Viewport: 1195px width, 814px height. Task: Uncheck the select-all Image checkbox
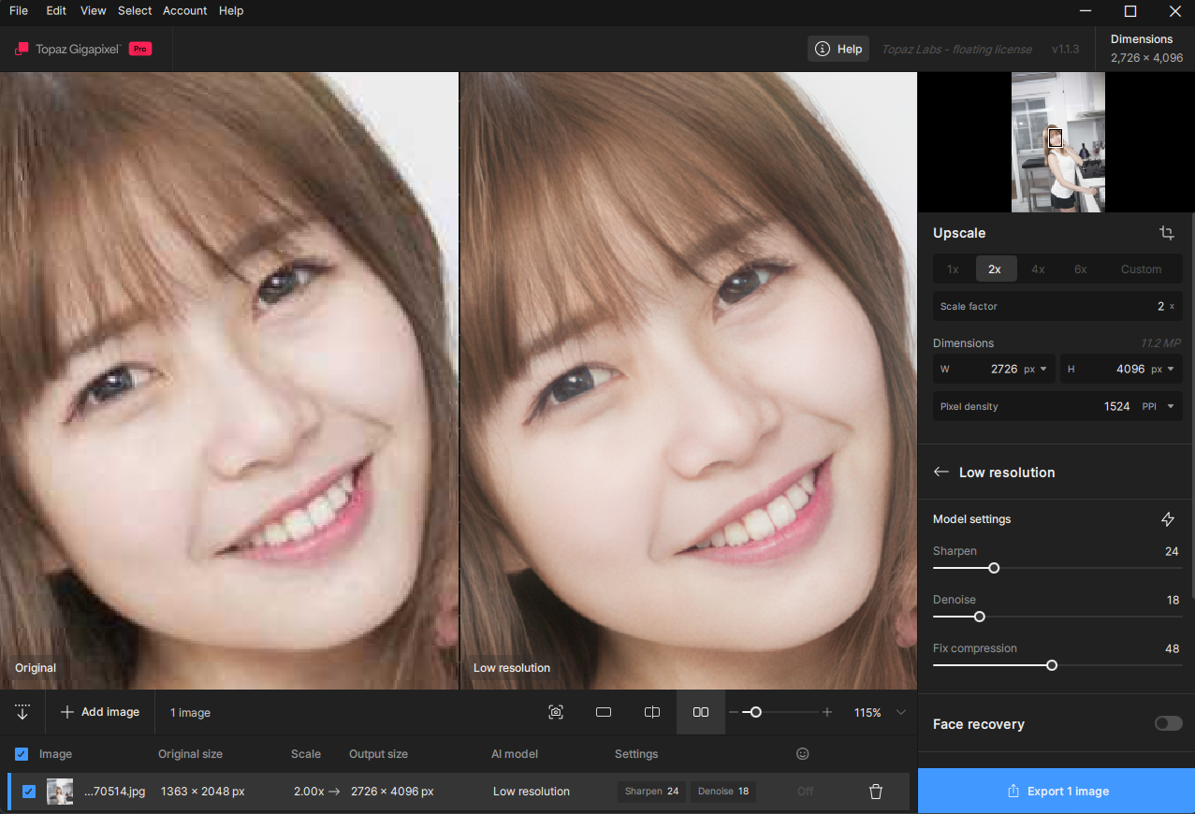pos(22,754)
